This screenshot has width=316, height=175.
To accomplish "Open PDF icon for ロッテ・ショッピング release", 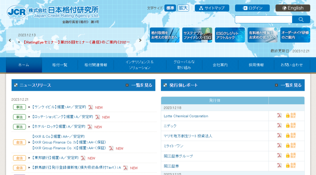I will (97, 117).
